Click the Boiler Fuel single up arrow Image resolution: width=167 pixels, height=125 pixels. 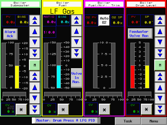(x=76, y=31)
